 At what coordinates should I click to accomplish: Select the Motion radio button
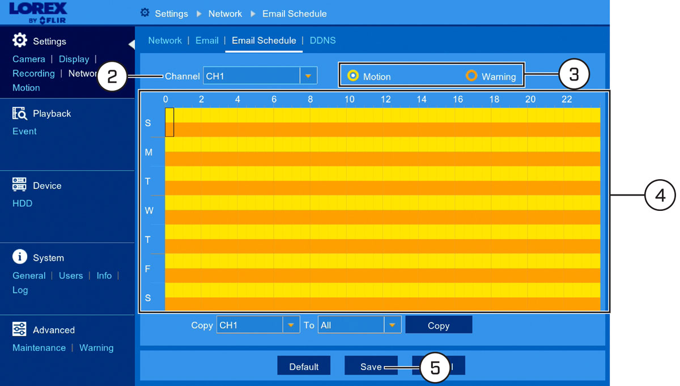353,75
